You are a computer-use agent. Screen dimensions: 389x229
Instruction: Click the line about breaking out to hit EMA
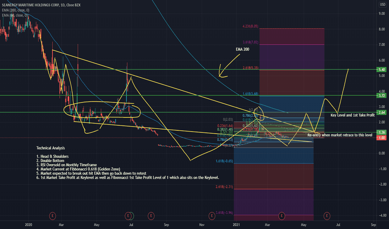91,173
